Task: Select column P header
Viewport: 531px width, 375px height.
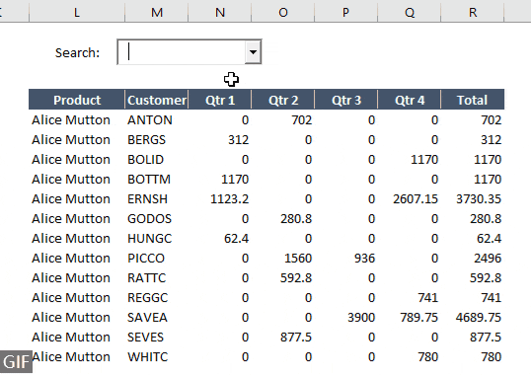Action: coord(345,12)
